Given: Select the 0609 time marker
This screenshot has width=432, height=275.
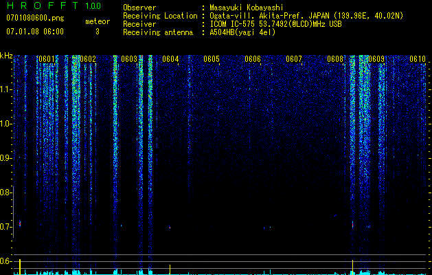Looking at the screenshot, I should (376, 59).
